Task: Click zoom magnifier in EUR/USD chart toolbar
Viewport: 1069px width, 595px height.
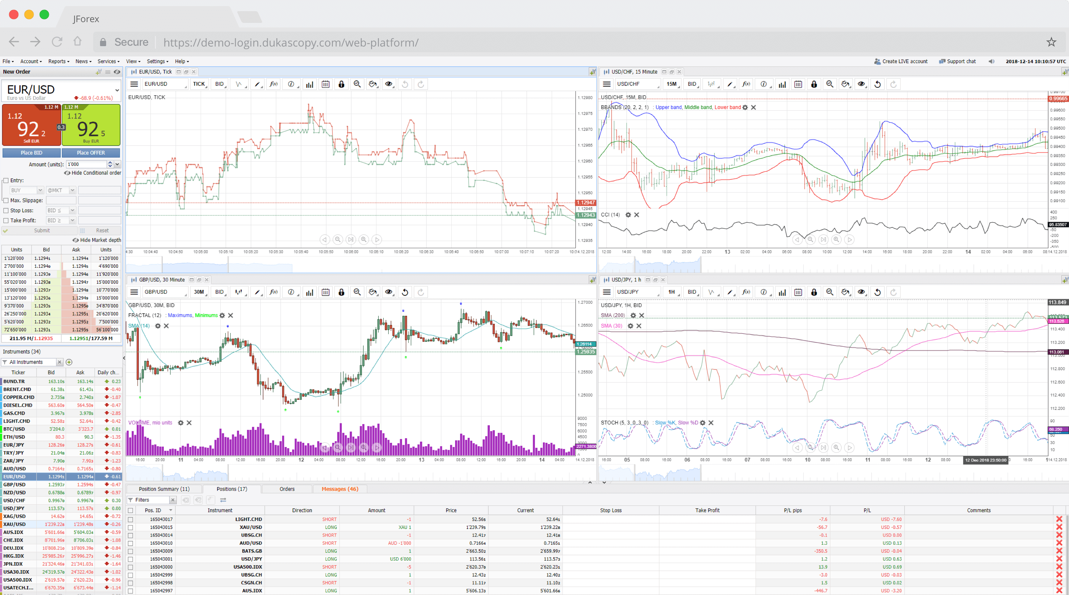Action: tap(357, 84)
